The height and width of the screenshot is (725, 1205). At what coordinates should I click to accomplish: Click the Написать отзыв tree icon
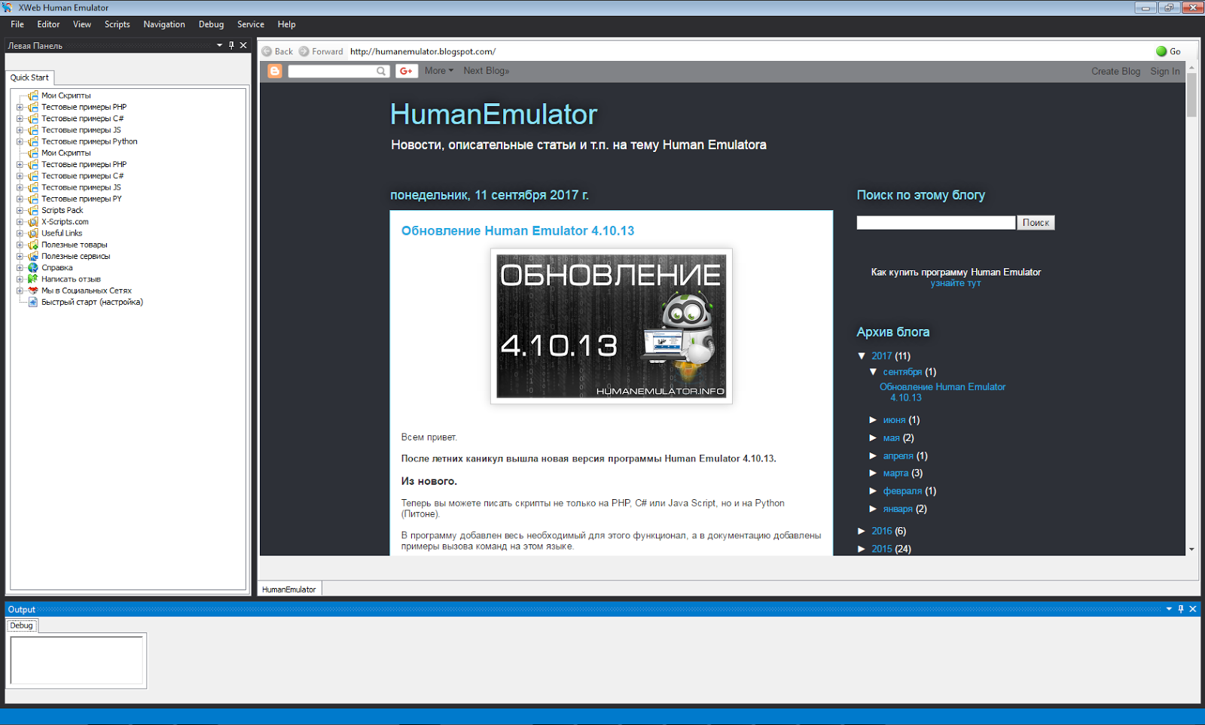[33, 279]
